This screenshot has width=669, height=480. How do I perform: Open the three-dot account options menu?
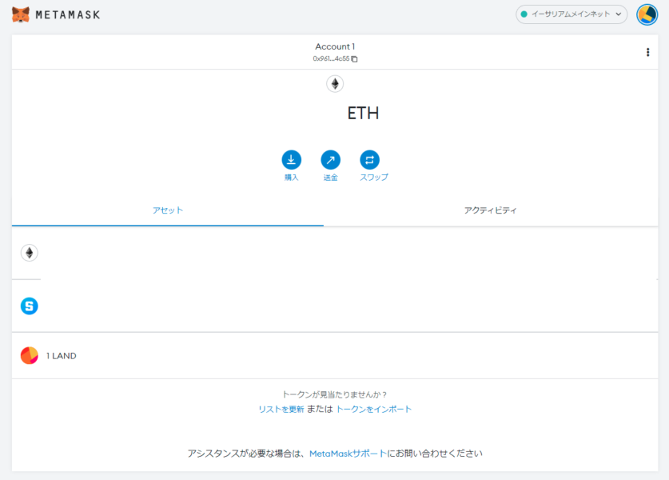(647, 52)
